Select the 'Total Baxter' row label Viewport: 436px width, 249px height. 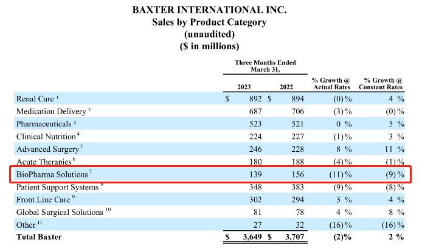(39, 237)
